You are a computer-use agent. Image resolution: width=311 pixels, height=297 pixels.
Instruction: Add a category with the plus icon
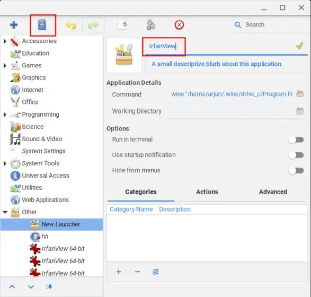119,272
